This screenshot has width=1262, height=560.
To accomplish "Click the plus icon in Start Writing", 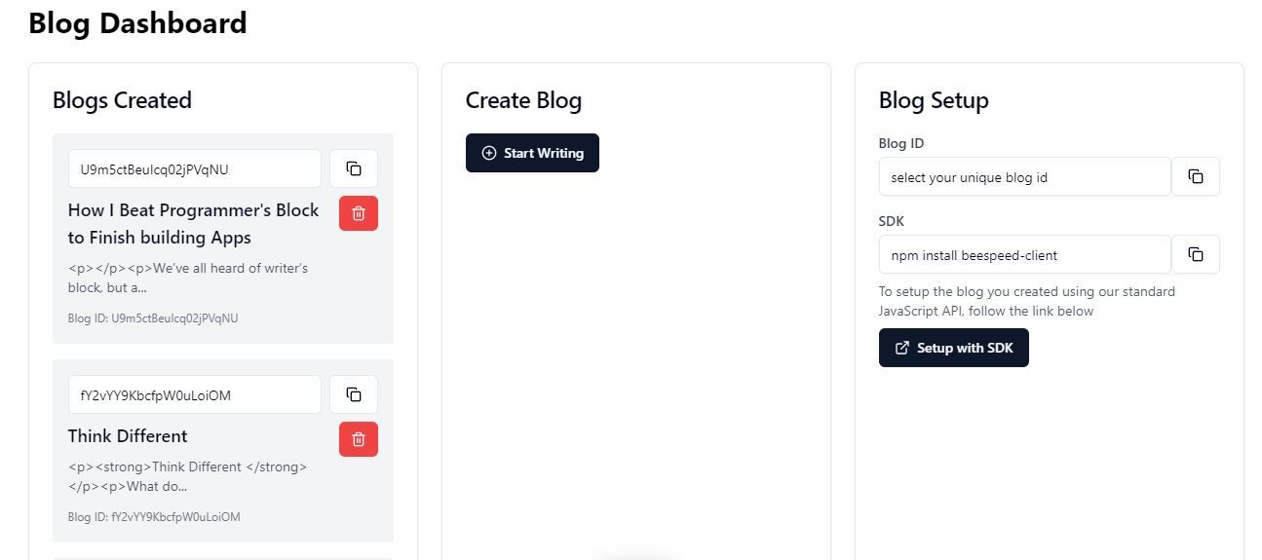I will 489,153.
